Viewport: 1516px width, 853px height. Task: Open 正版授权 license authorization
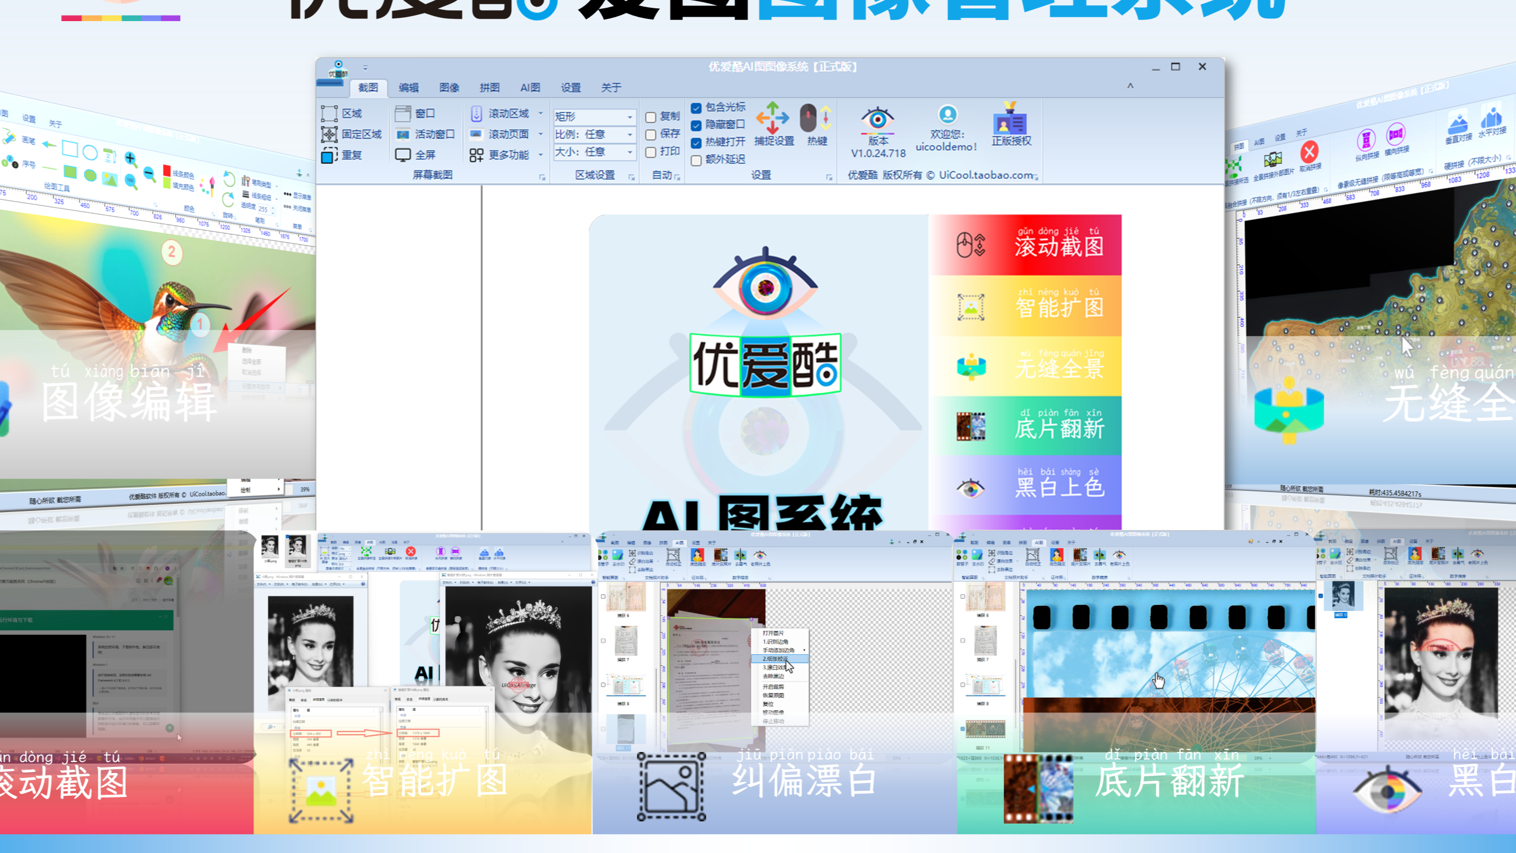click(1010, 124)
